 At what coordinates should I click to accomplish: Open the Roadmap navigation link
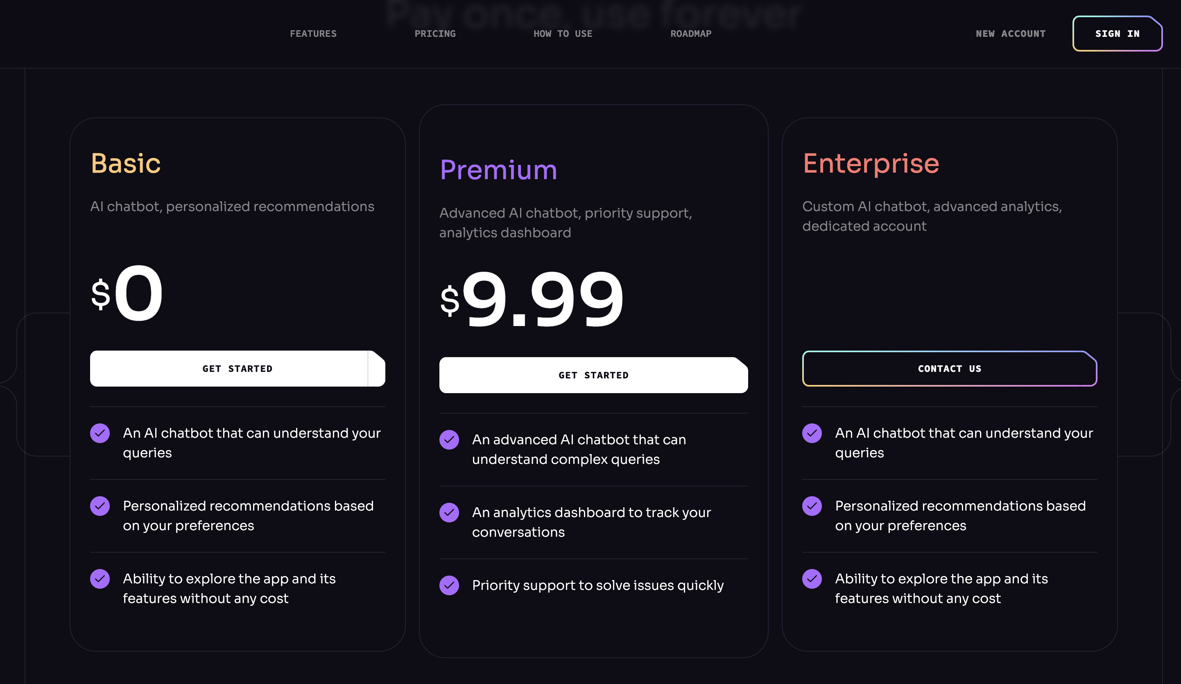[x=691, y=34]
